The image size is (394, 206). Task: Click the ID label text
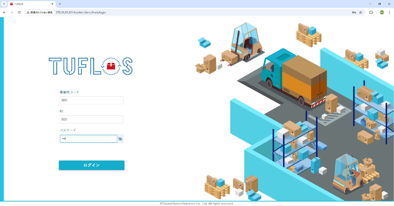[x=61, y=111]
